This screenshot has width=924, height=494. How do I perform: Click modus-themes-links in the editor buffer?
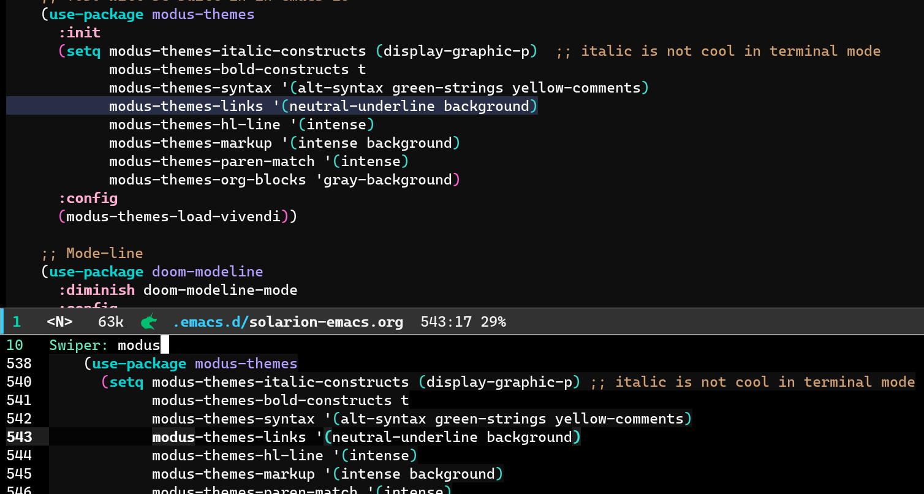click(x=186, y=106)
